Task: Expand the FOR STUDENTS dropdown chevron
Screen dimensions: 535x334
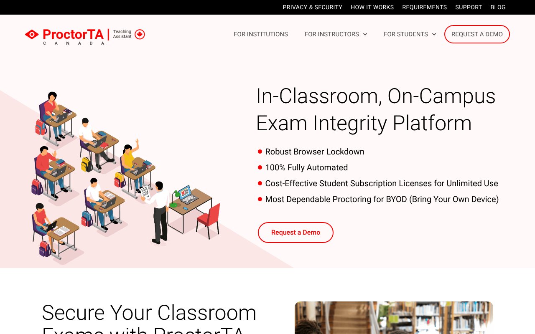Action: click(x=434, y=34)
